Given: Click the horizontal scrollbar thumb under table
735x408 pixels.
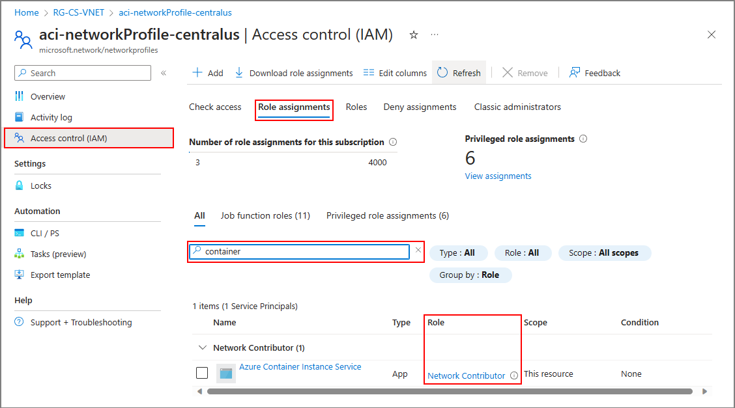Looking at the screenshot, I should [450, 391].
